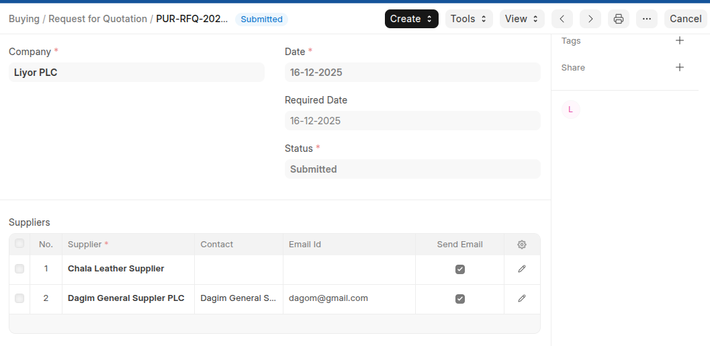Edit Chala Leather Supplier row pencil
Viewport: 710px width, 346px height.
coord(522,269)
